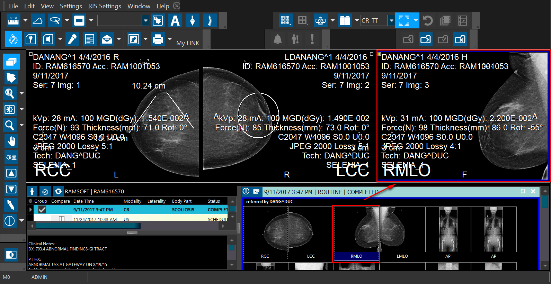This screenshot has width=551, height=284.
Task: Click the My LINK button
Action: coord(188,43)
